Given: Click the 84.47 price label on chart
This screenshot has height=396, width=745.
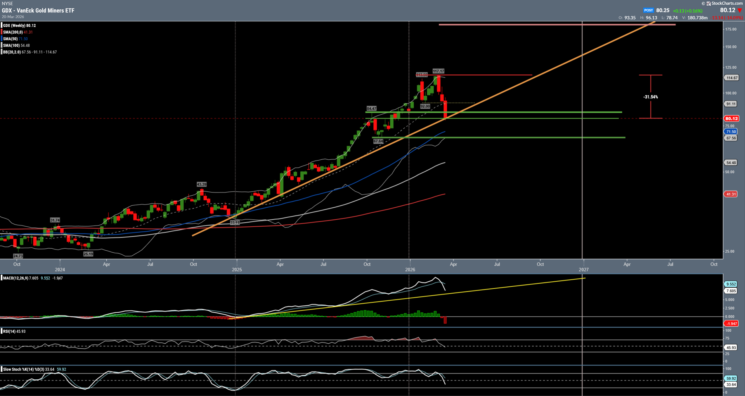Looking at the screenshot, I should coord(371,108).
